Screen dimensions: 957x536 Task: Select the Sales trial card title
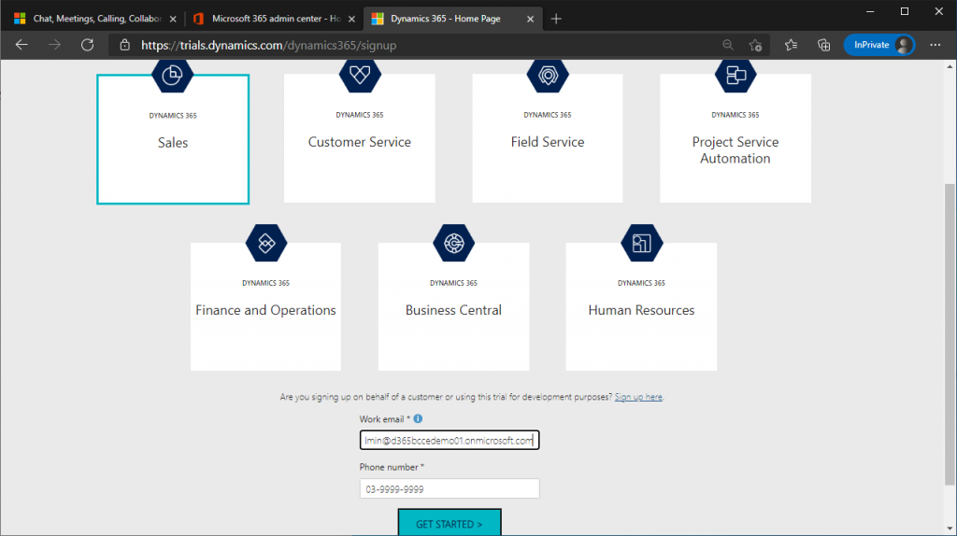tap(173, 143)
